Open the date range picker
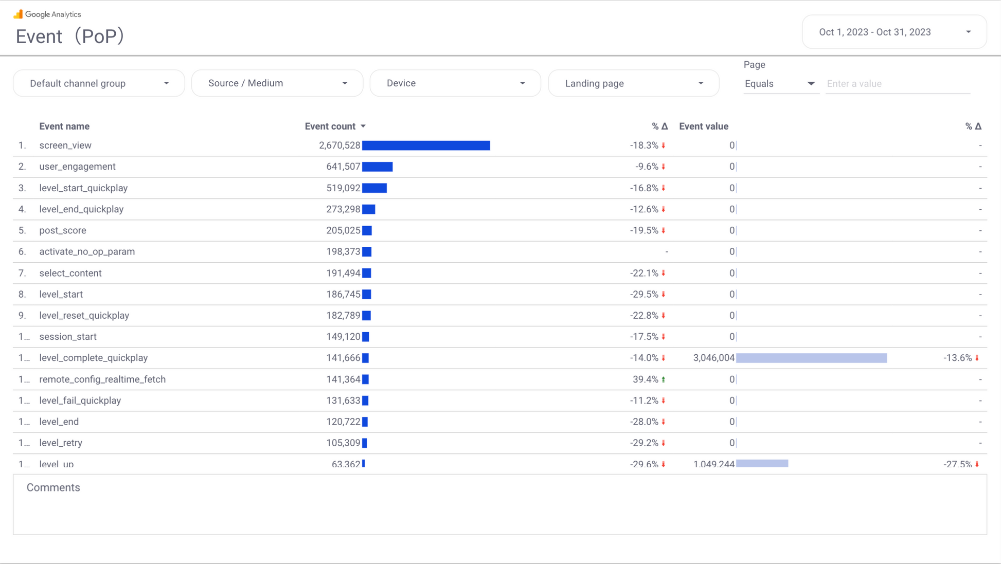 point(894,32)
